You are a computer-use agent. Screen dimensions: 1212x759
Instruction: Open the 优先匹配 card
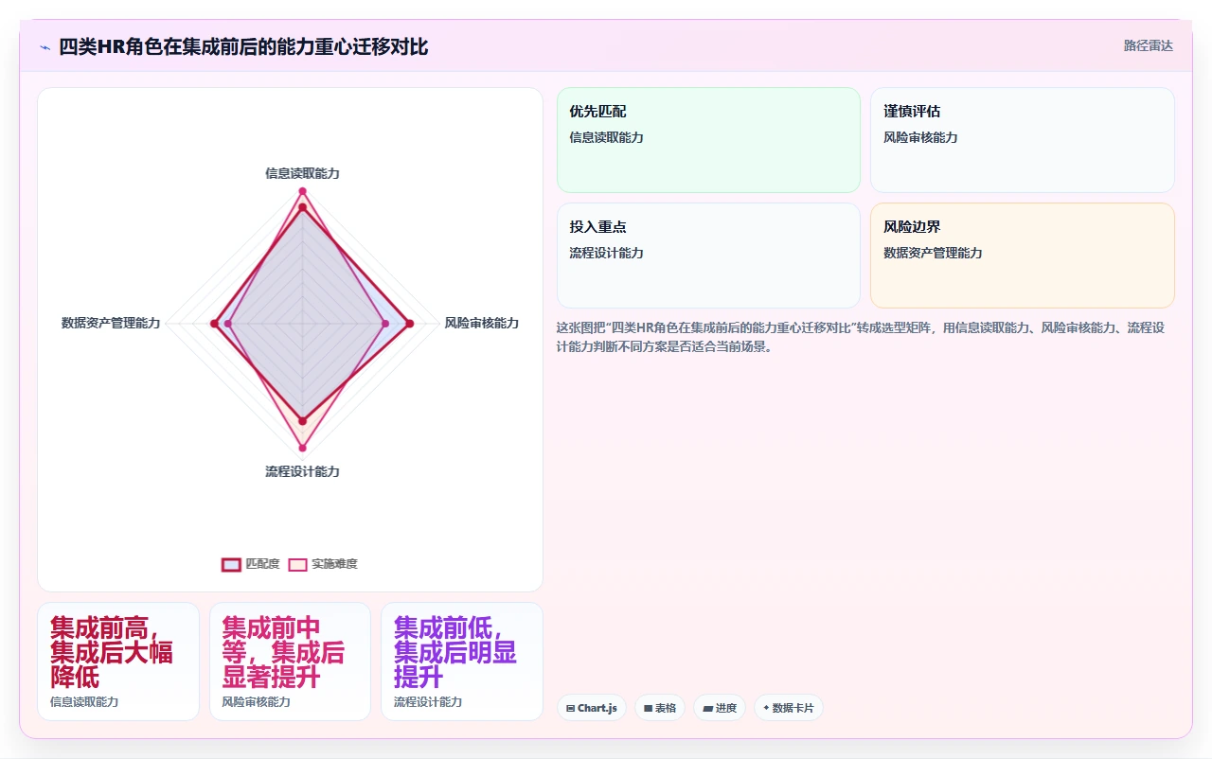[708, 140]
